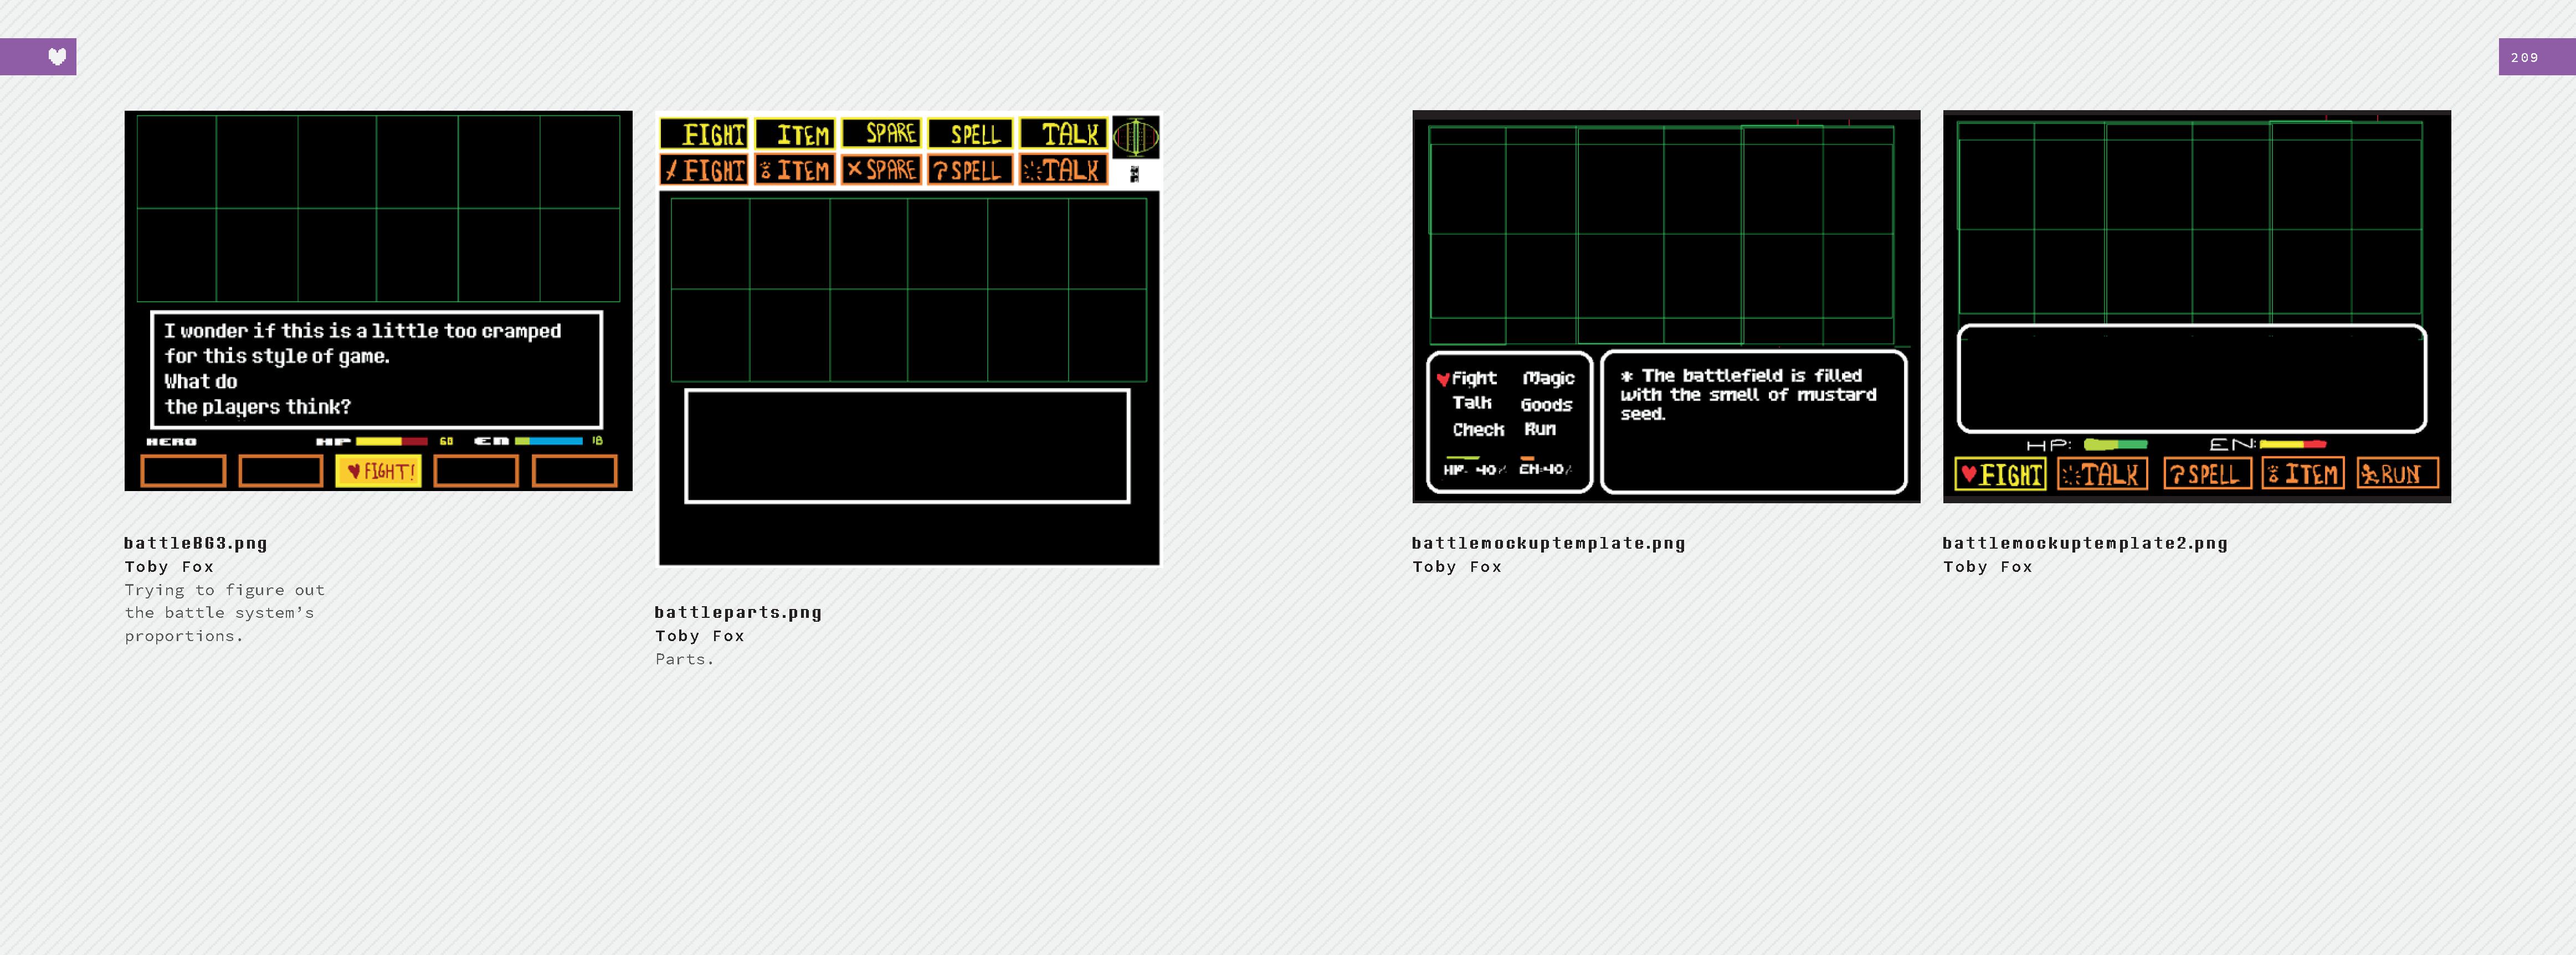The width and height of the screenshot is (2576, 955).
Task: Click the question mark icon on battleparts orange SPELL
Action: coord(940,171)
